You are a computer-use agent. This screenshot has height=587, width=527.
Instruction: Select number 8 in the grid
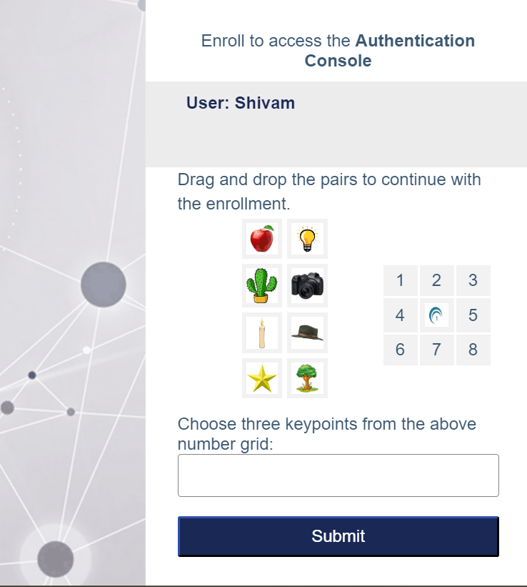click(x=473, y=350)
